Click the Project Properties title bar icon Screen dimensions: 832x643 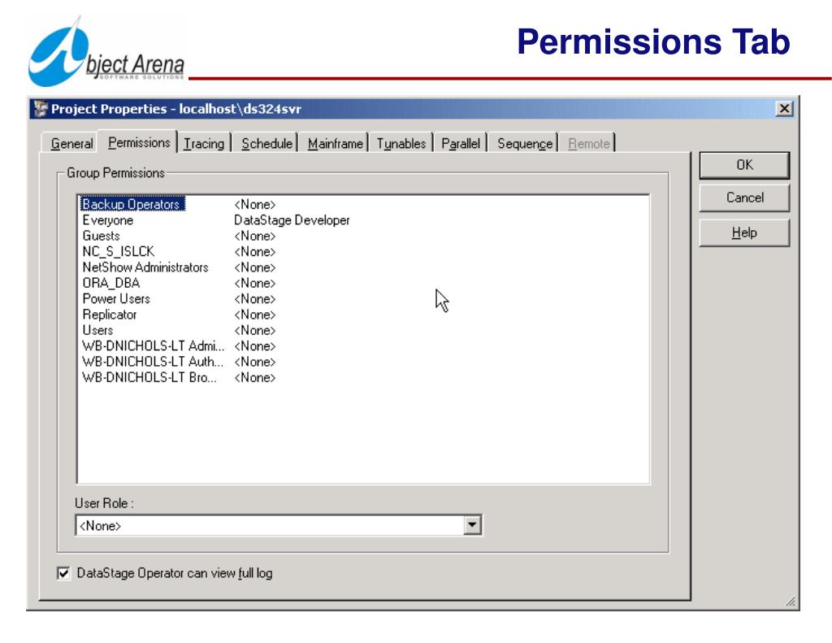pos(40,109)
